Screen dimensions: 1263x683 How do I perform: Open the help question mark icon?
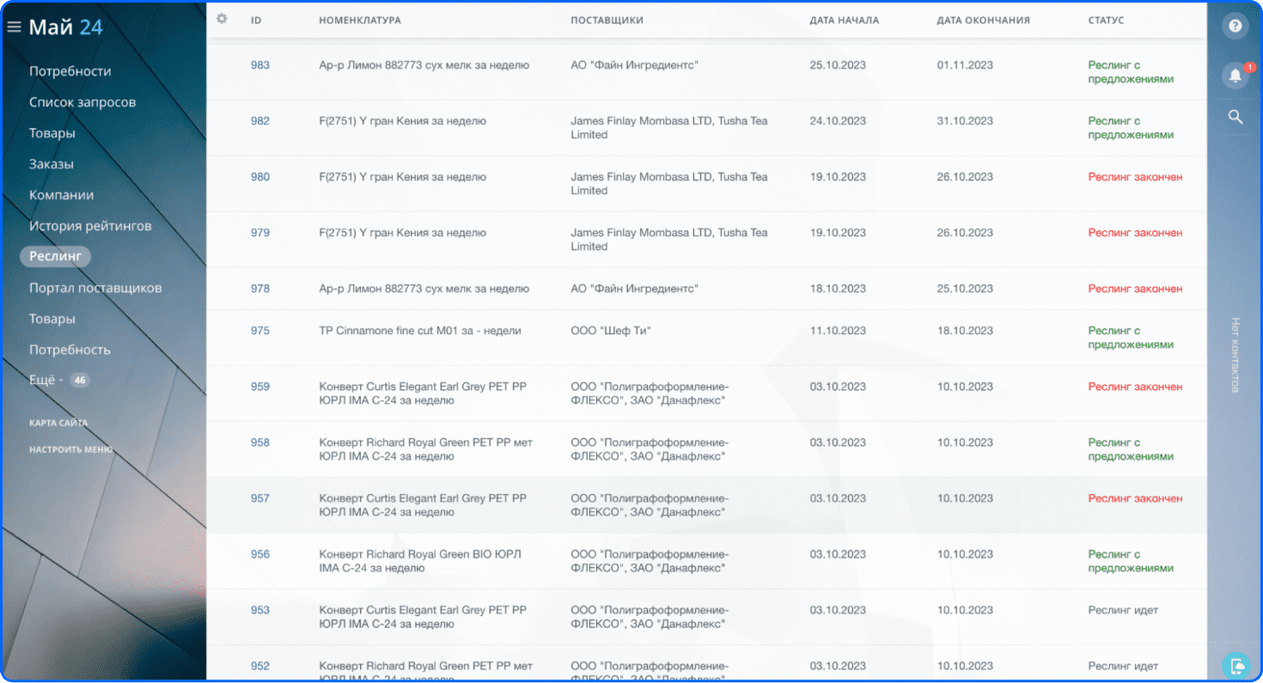pyautogui.click(x=1236, y=26)
